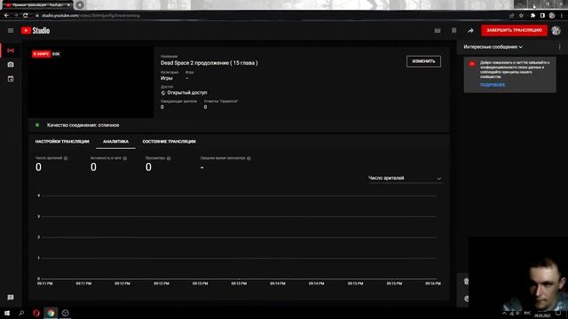Click the YouTube Studio logo

(x=35, y=31)
